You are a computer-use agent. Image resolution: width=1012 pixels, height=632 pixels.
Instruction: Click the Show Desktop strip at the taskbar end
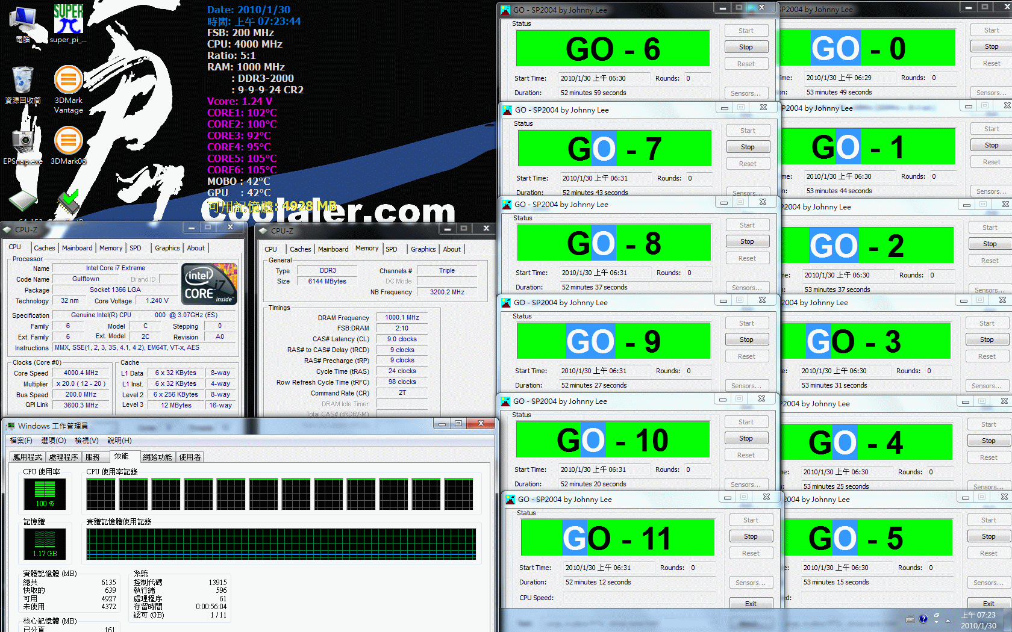[1008, 620]
